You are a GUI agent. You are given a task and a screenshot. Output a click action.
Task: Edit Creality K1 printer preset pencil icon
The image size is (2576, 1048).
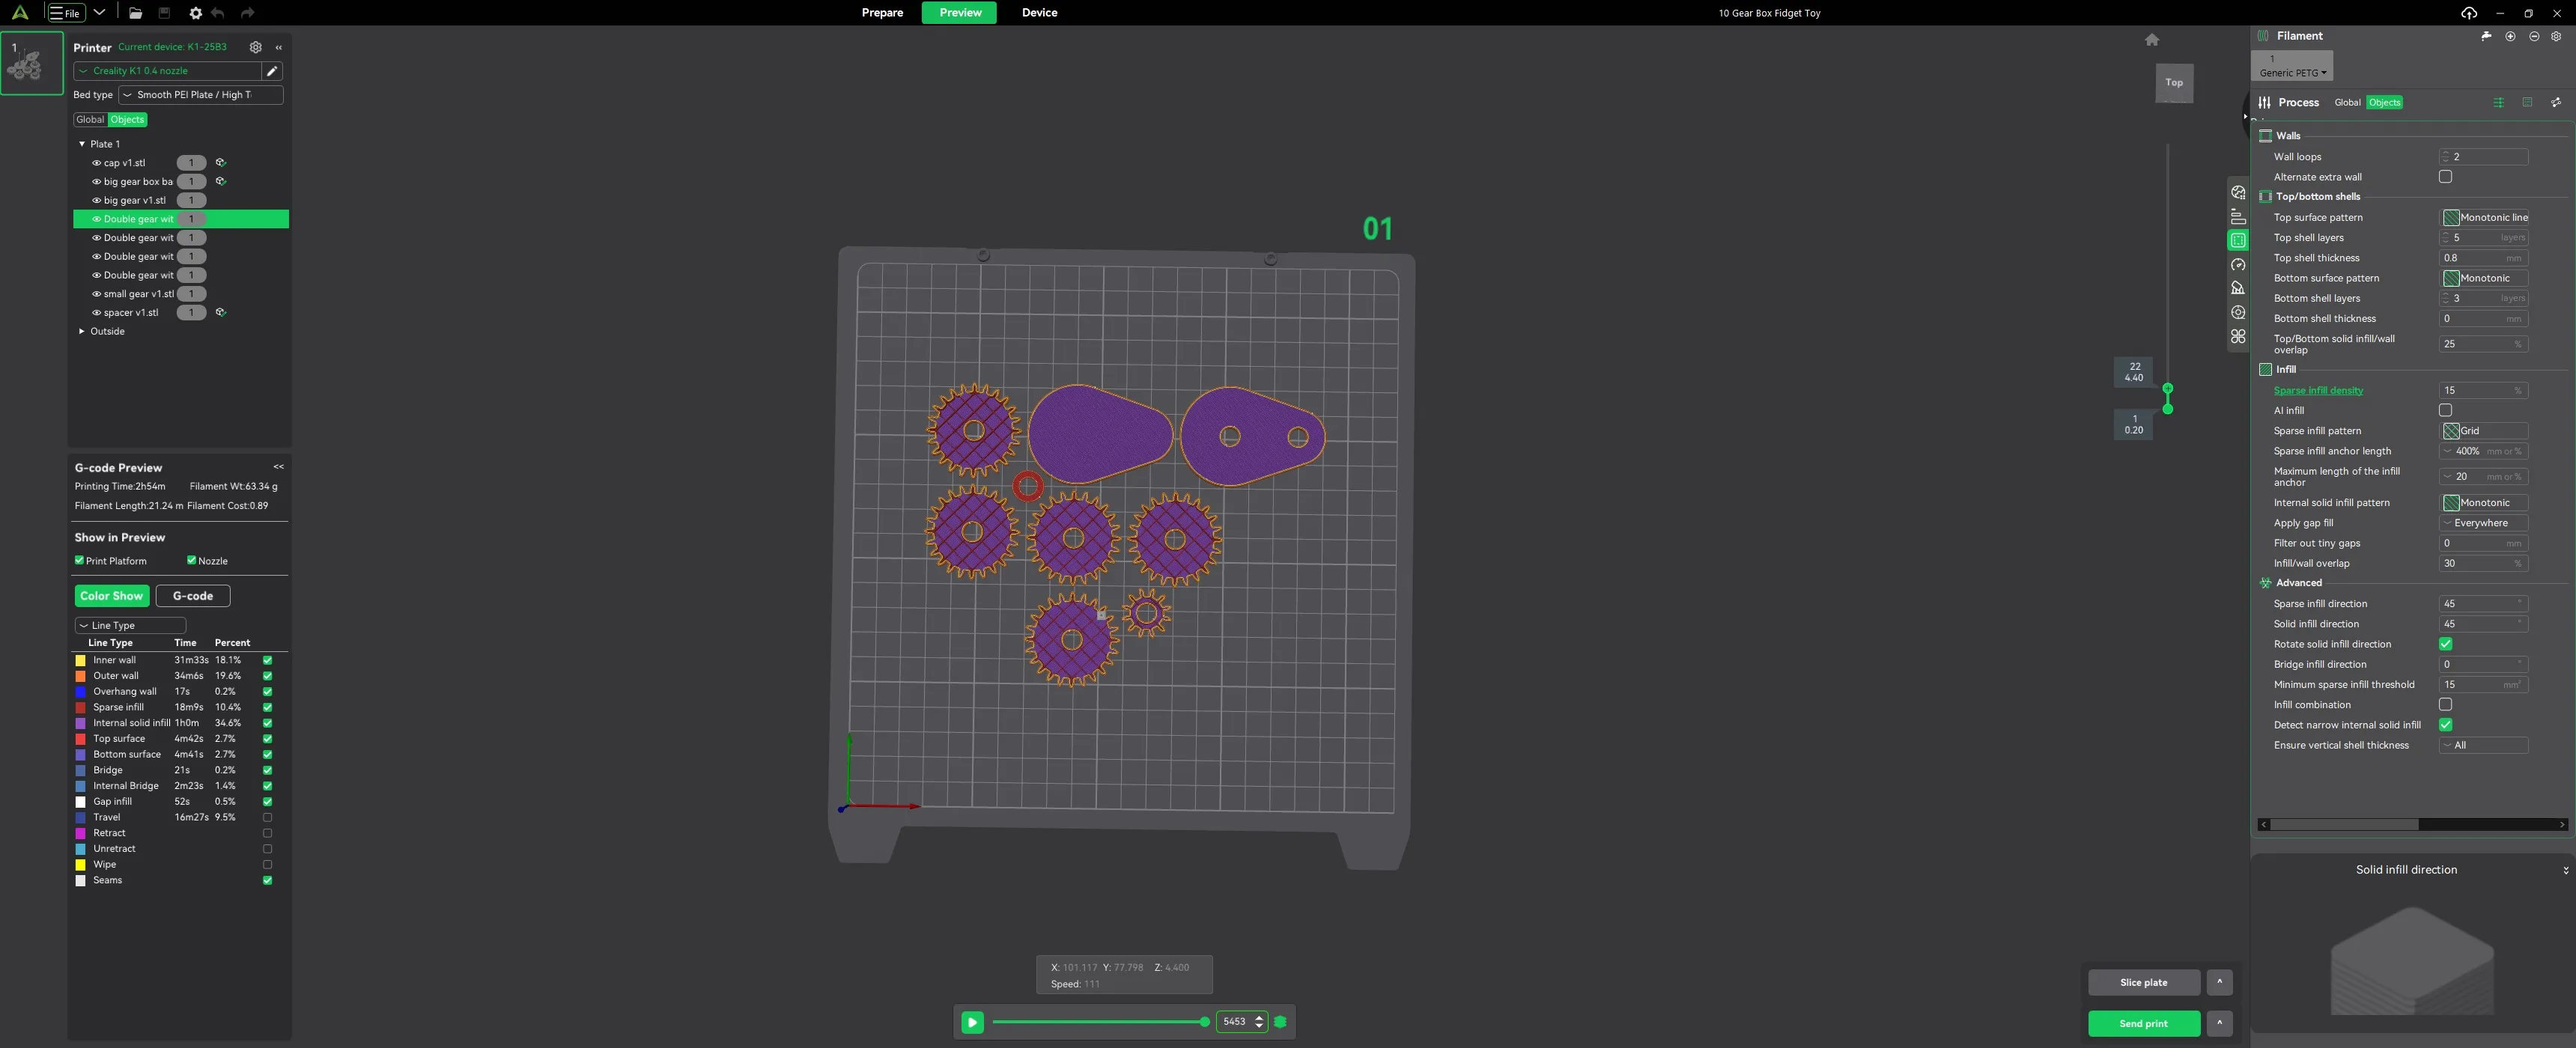tap(272, 71)
